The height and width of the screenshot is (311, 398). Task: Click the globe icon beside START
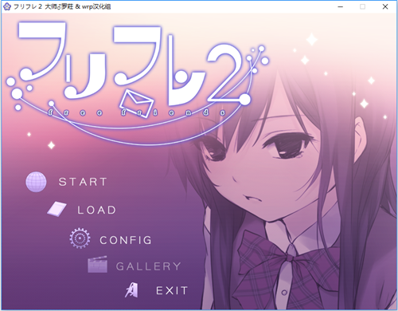36,182
